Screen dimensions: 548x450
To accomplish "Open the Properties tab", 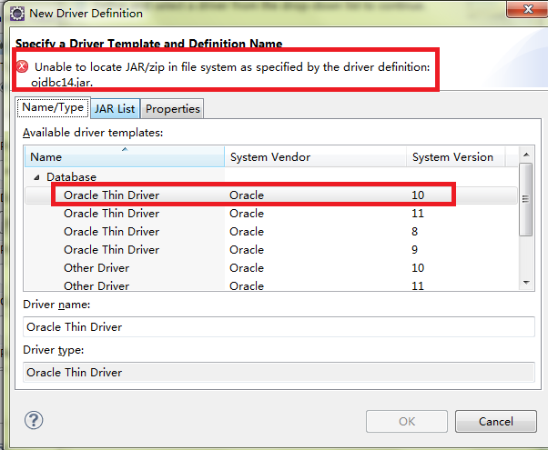I will tap(173, 108).
